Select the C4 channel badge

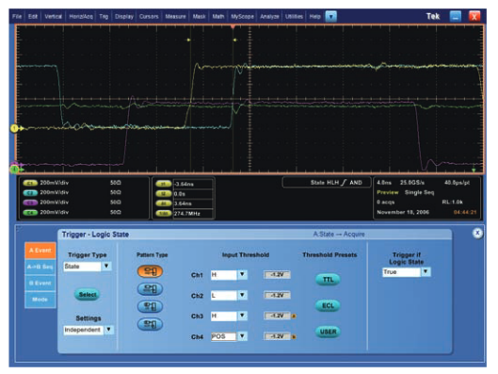30,213
